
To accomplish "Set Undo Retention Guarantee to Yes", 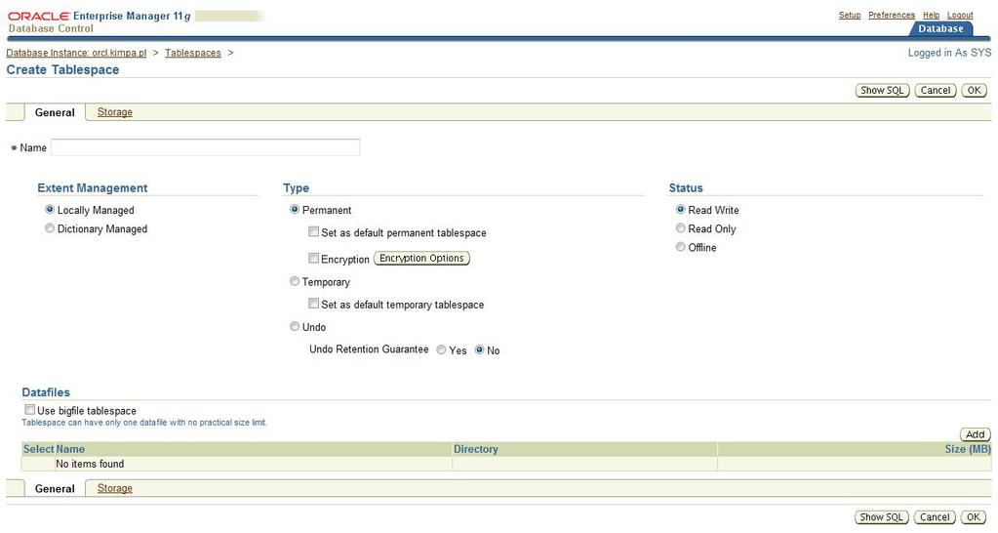I will (441, 349).
